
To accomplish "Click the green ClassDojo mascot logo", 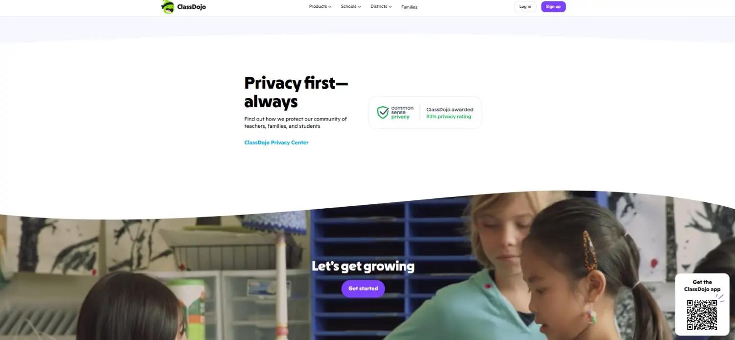I will [x=168, y=6].
